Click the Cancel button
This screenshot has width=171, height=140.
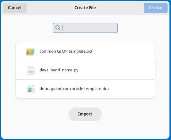15,8
